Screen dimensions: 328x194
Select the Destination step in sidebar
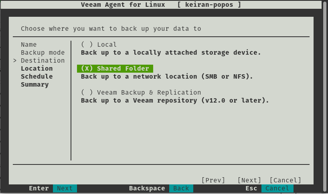coord(43,61)
